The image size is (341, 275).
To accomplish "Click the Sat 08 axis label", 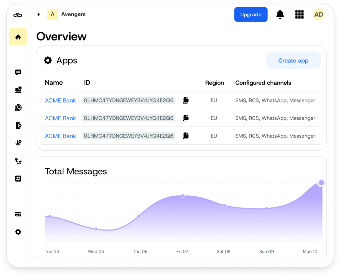I will (x=223, y=251).
